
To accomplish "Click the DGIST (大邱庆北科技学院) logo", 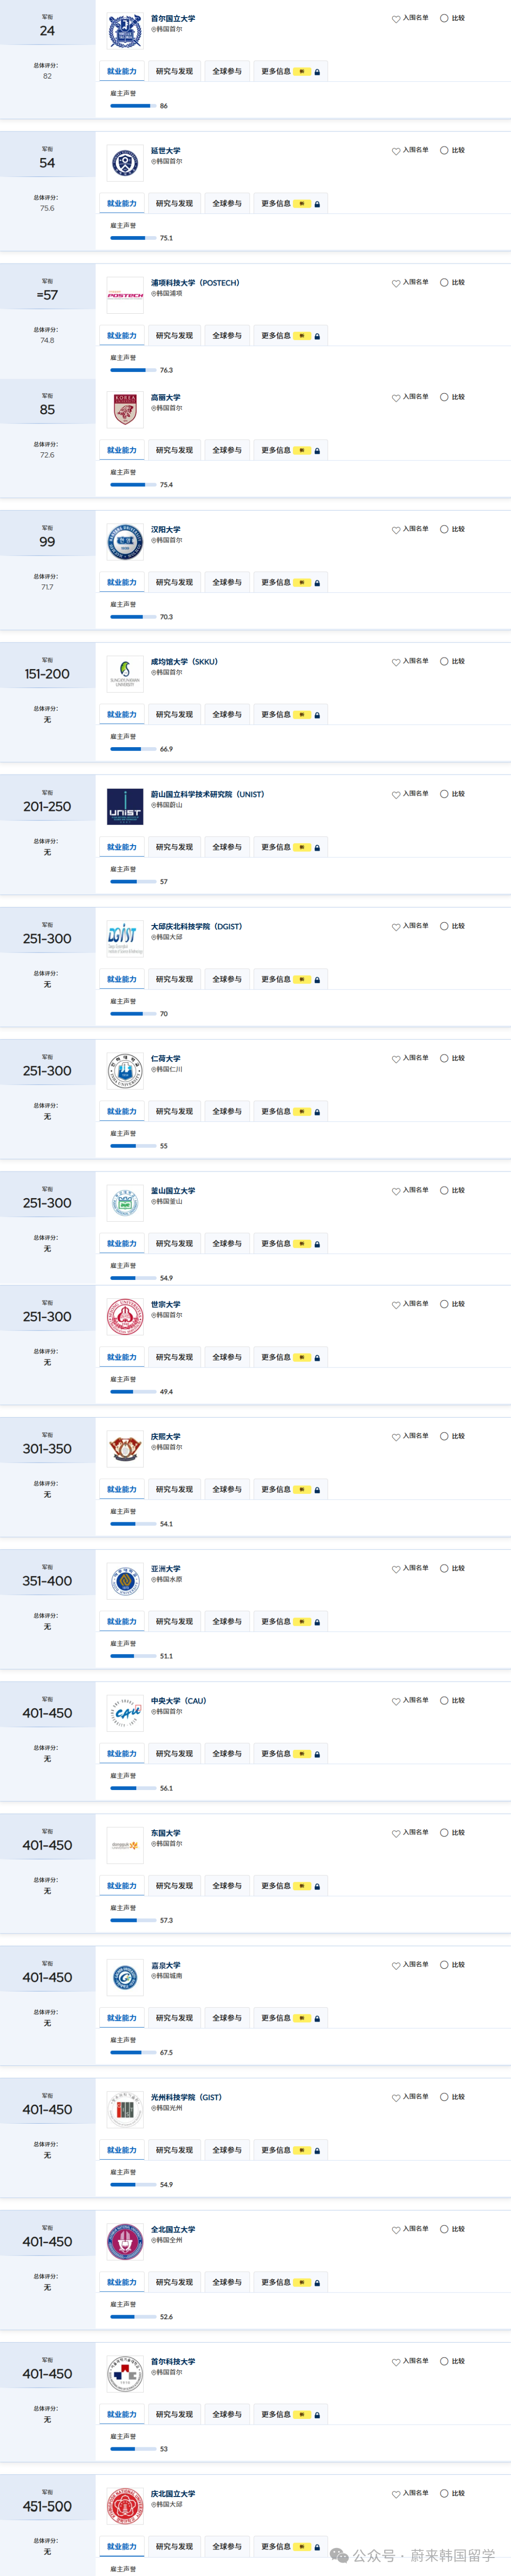I will click(x=125, y=939).
